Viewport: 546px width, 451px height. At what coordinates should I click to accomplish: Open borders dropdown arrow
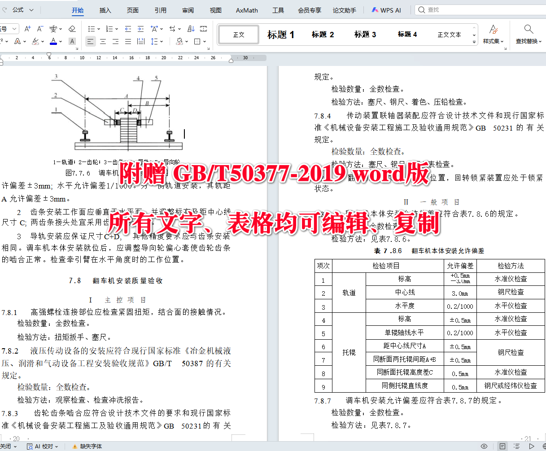click(204, 41)
